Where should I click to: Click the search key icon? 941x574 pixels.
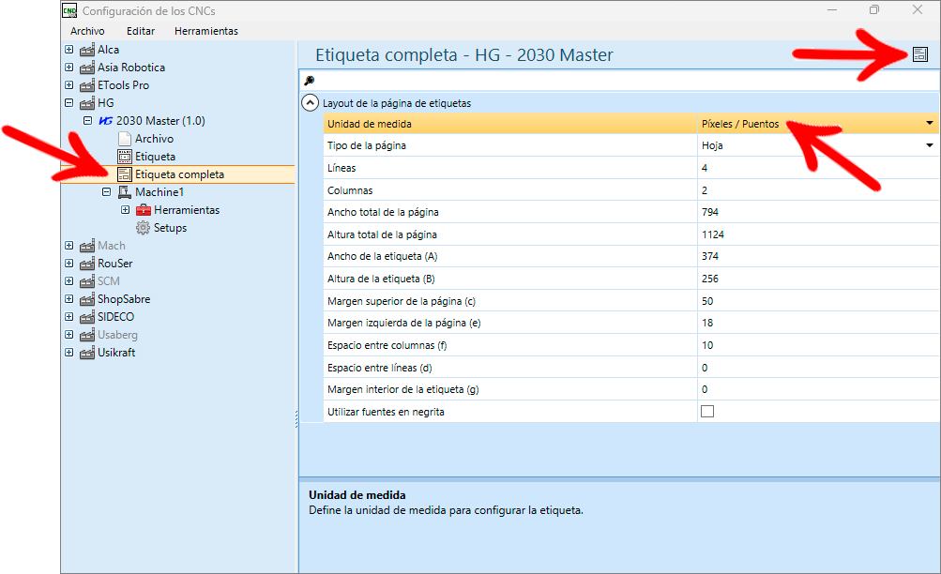click(x=309, y=81)
